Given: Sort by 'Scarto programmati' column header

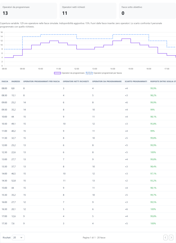Looking at the screenshot, I should [136, 81].
